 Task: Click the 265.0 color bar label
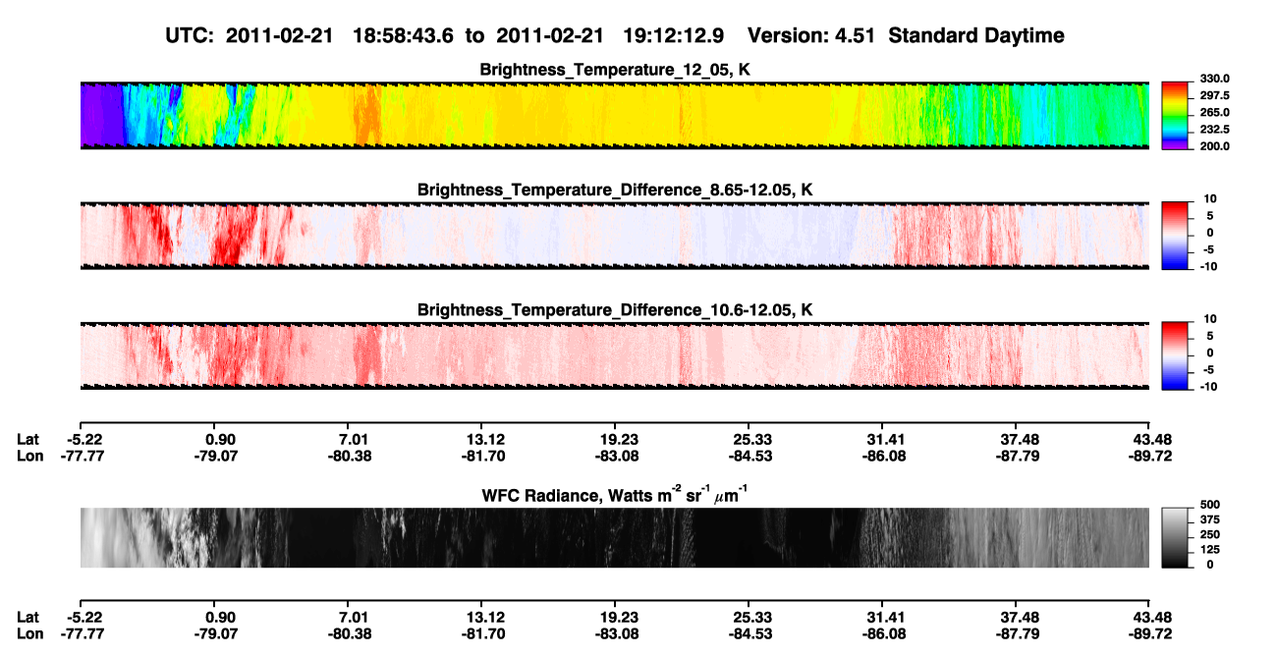[1216, 113]
